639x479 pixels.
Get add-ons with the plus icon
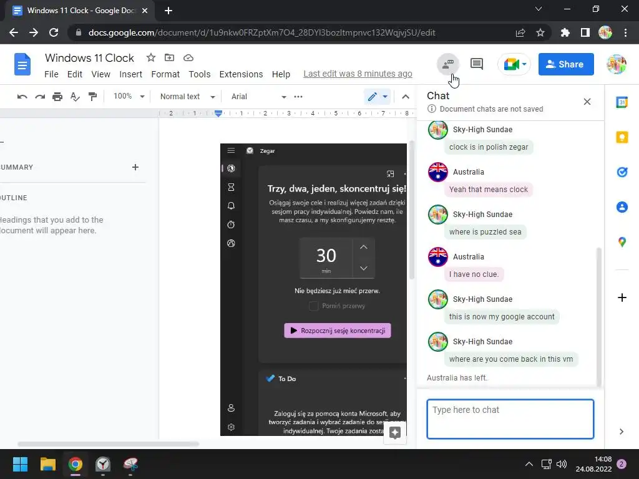pyautogui.click(x=622, y=298)
